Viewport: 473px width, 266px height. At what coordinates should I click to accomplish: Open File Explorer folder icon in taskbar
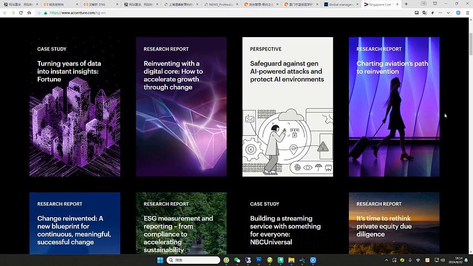[x=291, y=260]
